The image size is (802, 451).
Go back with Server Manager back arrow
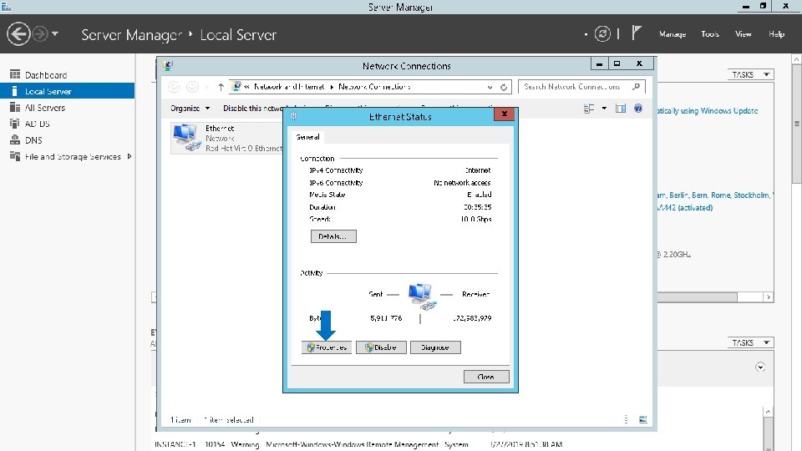[18, 34]
